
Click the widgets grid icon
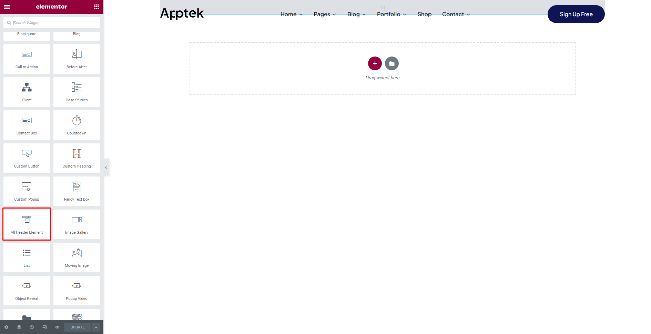pos(96,7)
